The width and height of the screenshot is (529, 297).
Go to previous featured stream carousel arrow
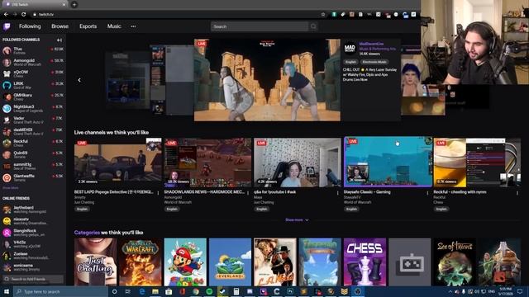(79, 80)
